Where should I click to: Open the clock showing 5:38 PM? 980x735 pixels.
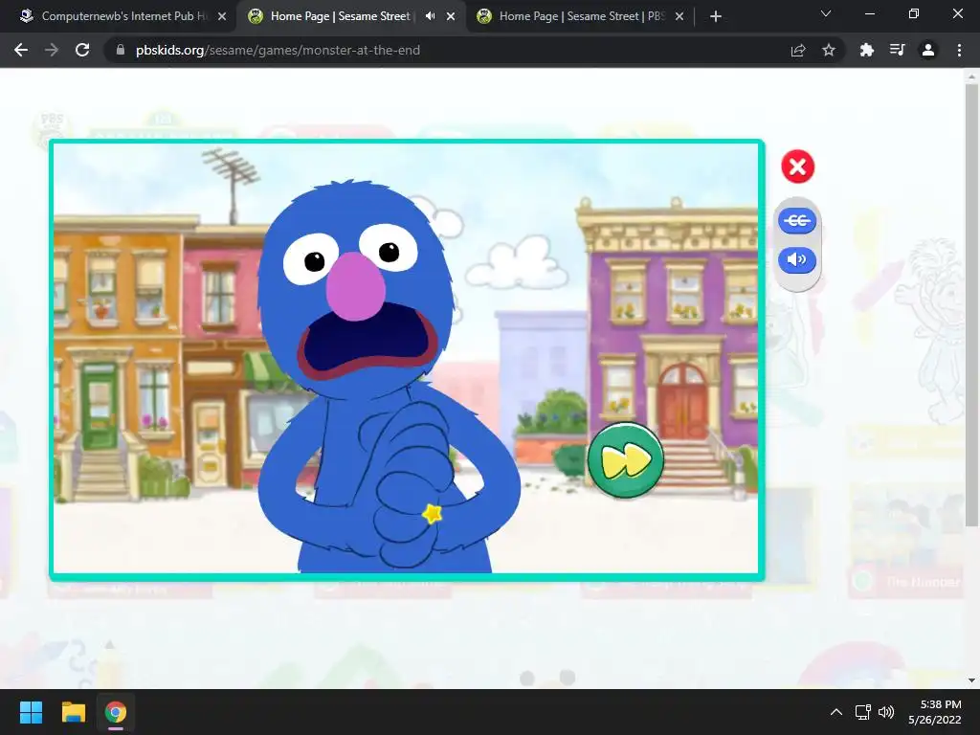click(x=935, y=712)
